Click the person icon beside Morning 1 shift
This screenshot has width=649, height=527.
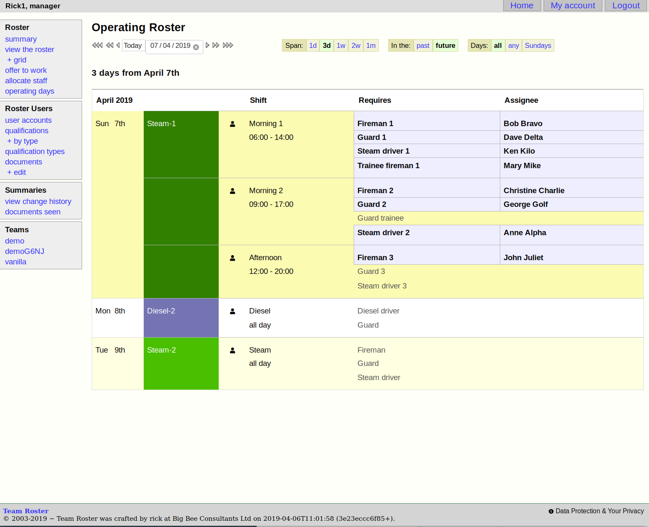(x=232, y=124)
